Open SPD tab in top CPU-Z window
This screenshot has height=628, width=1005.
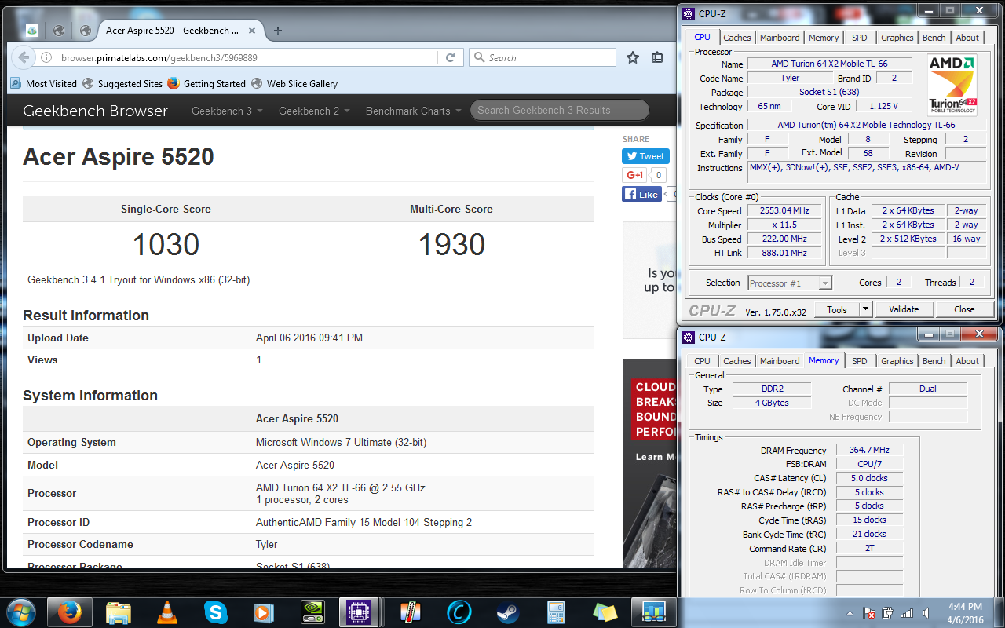click(860, 37)
